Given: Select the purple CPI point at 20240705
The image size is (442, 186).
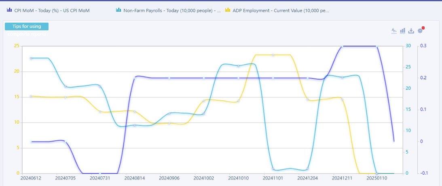Looking at the screenshot, I should pos(66,142).
